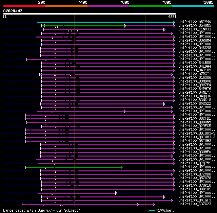This screenshot has width=217, height=213.
Task: Select the UniRef100_B3M908 label
Action: click(x=195, y=81)
